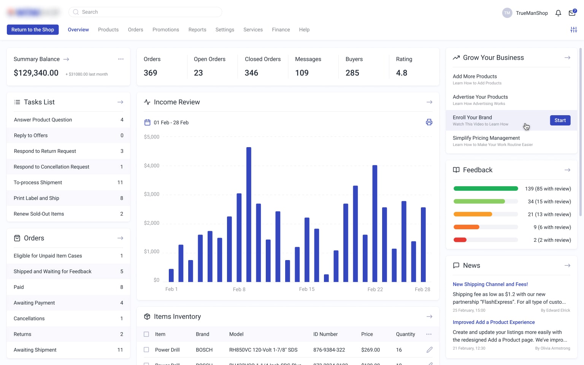Select all inventory items with header checkbox

pyautogui.click(x=146, y=334)
